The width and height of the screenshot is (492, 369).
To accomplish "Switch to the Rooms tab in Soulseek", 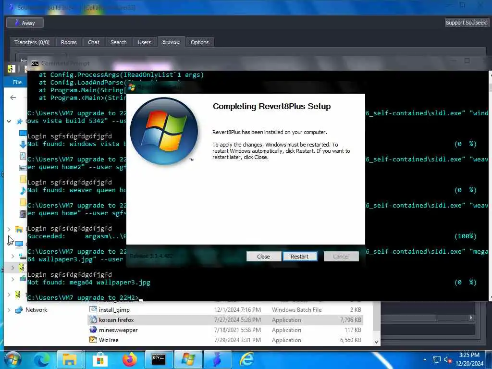I will pos(69,42).
